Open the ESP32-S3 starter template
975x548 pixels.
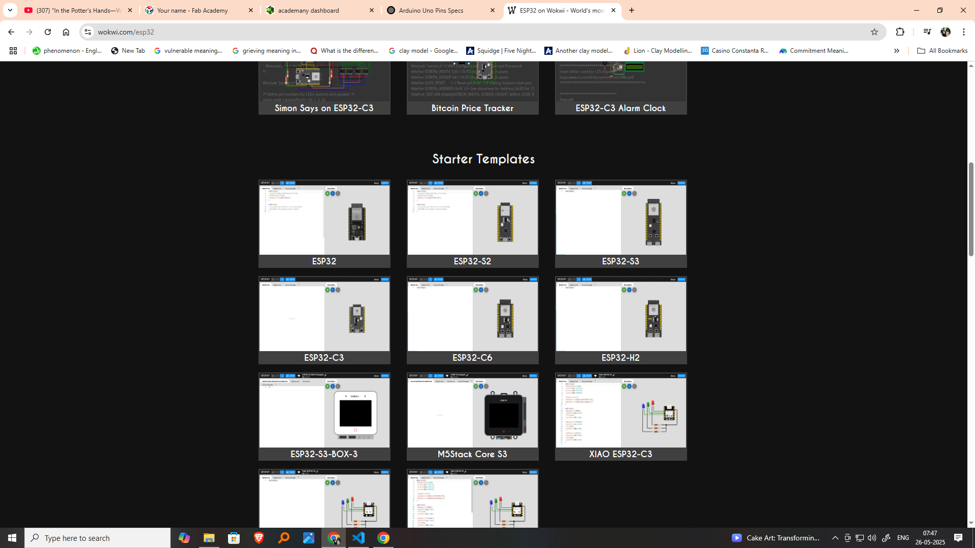pos(621,223)
